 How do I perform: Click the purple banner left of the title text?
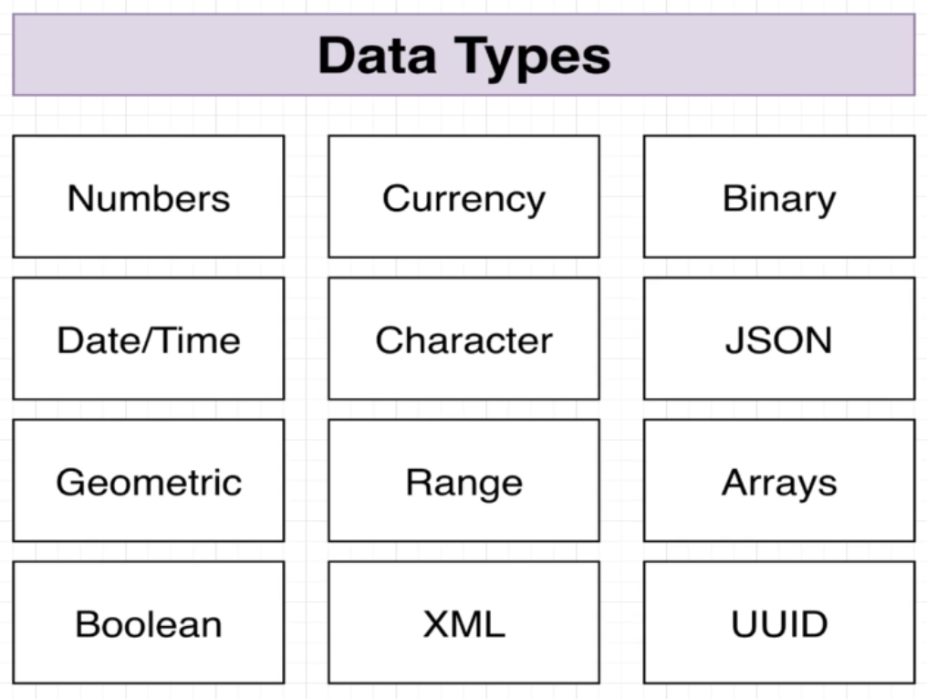[x=164, y=55]
